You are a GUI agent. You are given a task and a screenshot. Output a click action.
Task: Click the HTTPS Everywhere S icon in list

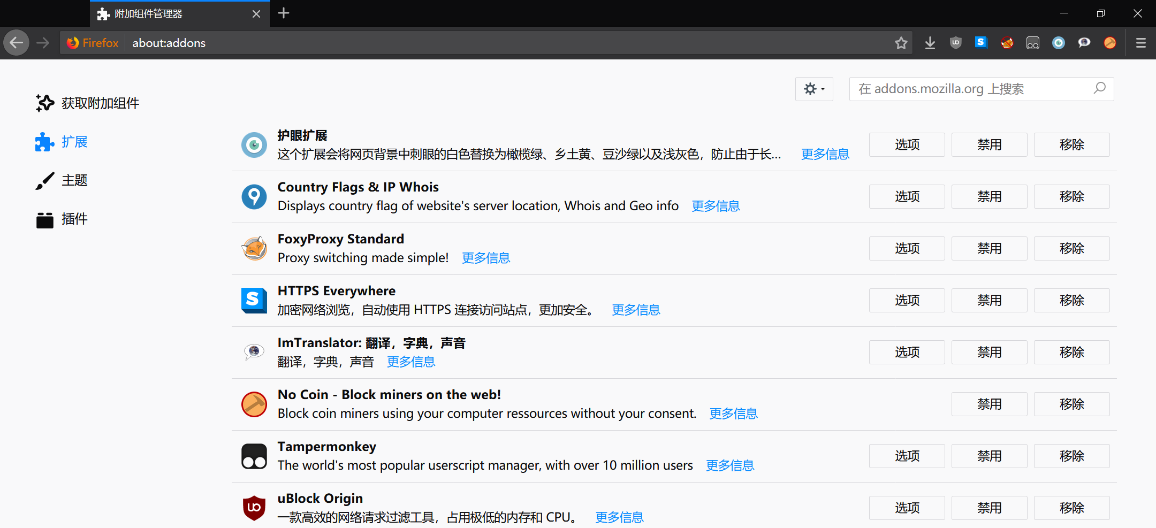click(x=254, y=301)
